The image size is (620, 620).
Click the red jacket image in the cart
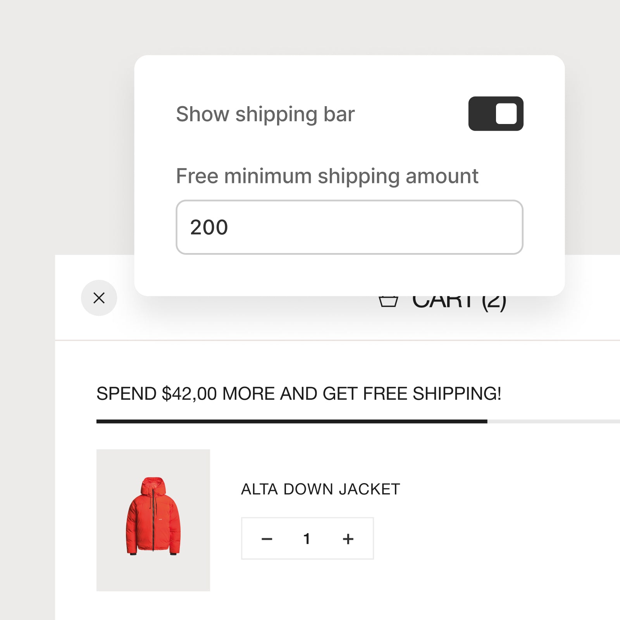pyautogui.click(x=153, y=516)
